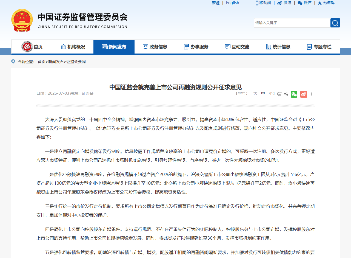Viewport: 351px width, 258px height.
Task: Click the opening paragraph starting 为深入贯彻落实
Action: tap(175, 128)
